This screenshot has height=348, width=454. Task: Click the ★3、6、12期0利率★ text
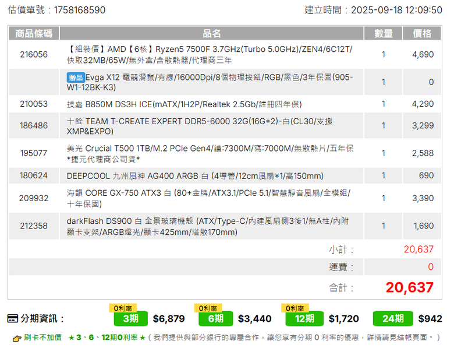pyautogui.click(x=107, y=338)
